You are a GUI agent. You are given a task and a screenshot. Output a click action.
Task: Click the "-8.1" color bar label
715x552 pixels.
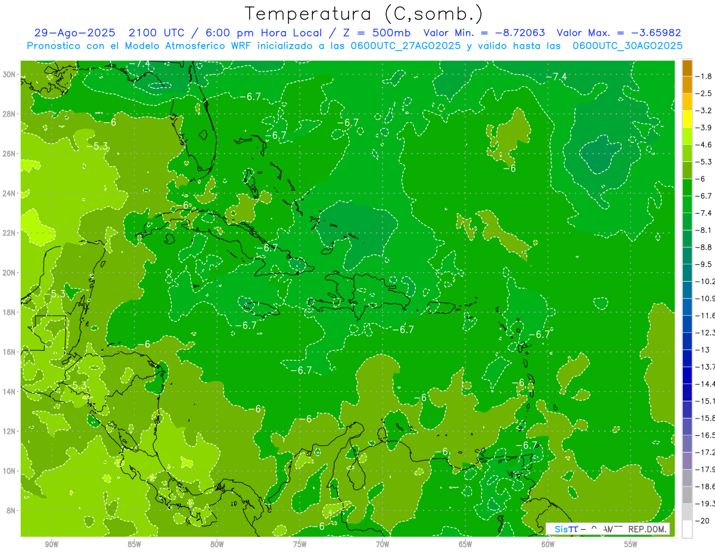click(704, 230)
